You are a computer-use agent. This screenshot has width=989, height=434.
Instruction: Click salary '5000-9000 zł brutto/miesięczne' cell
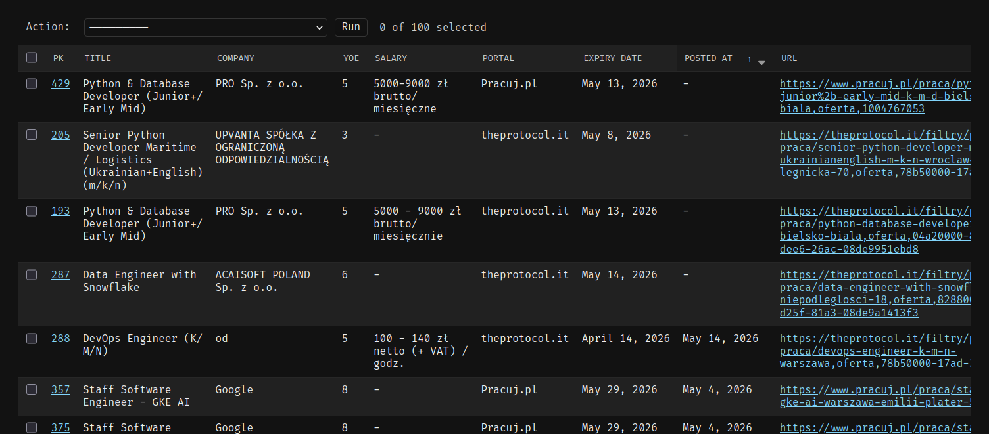pos(411,97)
